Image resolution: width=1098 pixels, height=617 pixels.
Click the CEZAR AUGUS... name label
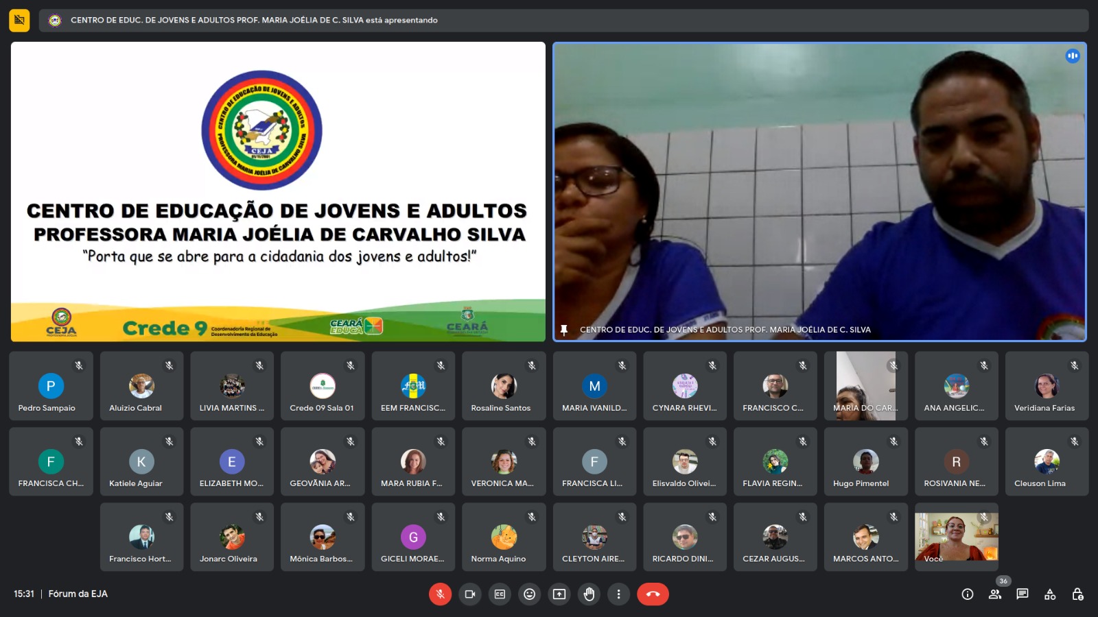[773, 559]
